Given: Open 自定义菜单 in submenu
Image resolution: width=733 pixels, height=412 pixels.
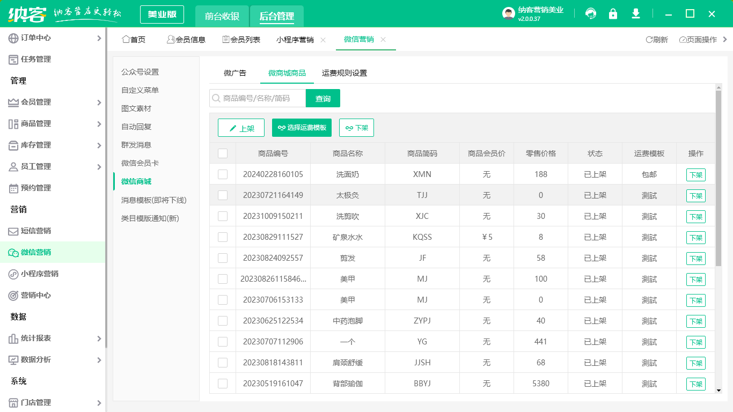Looking at the screenshot, I should [x=140, y=90].
